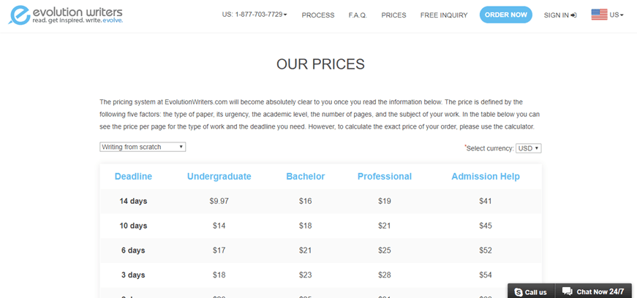Click the chat bubble icon
This screenshot has height=298, width=637.
pyautogui.click(x=567, y=291)
